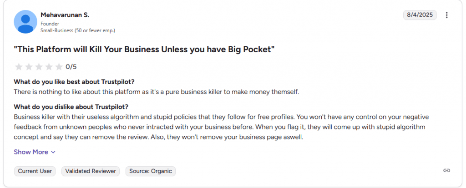
Task: Click the 0/5 rating score text
Action: (x=71, y=67)
